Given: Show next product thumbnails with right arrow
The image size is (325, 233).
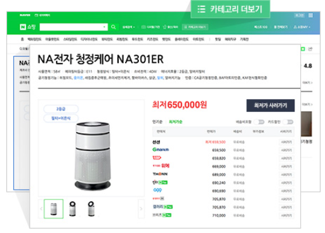Looking at the screenshot, I should click(x=141, y=209).
